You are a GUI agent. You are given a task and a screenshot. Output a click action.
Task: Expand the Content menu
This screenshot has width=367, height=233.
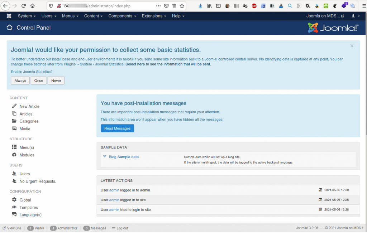[x=94, y=16]
